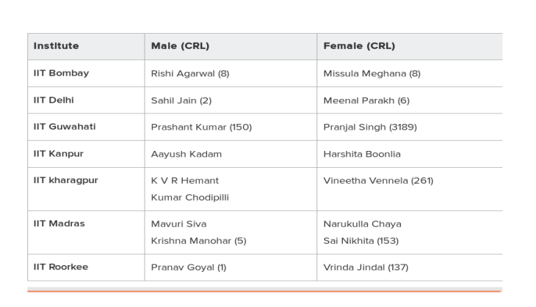This screenshot has height=307, width=536.
Task: Select Prashant Kumar (150) cell
Action: click(x=201, y=127)
